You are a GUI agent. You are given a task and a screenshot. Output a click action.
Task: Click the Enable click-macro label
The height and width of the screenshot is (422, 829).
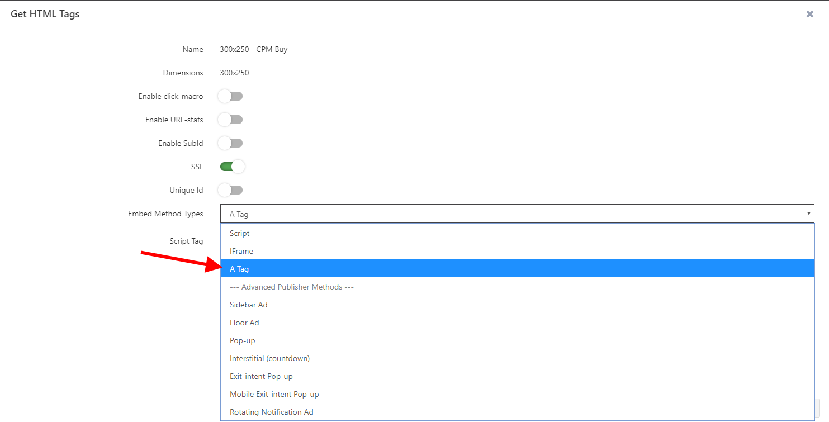tap(170, 96)
